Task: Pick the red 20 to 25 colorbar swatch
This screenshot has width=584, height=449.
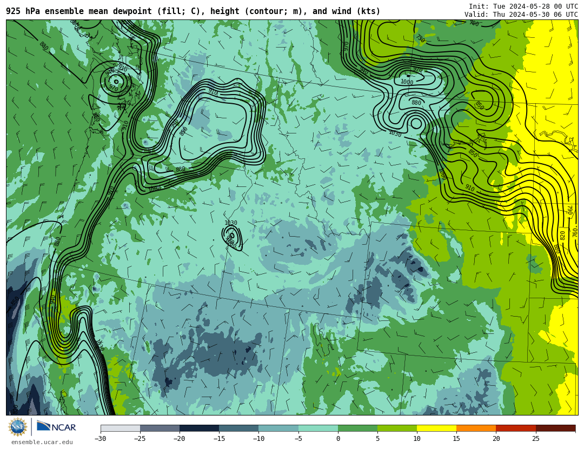Action: 516,428
